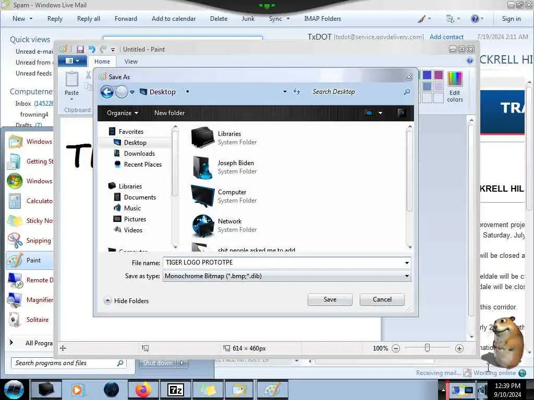The width and height of the screenshot is (534, 400).
Task: Open Edit colors in Paint
Action: point(455,87)
